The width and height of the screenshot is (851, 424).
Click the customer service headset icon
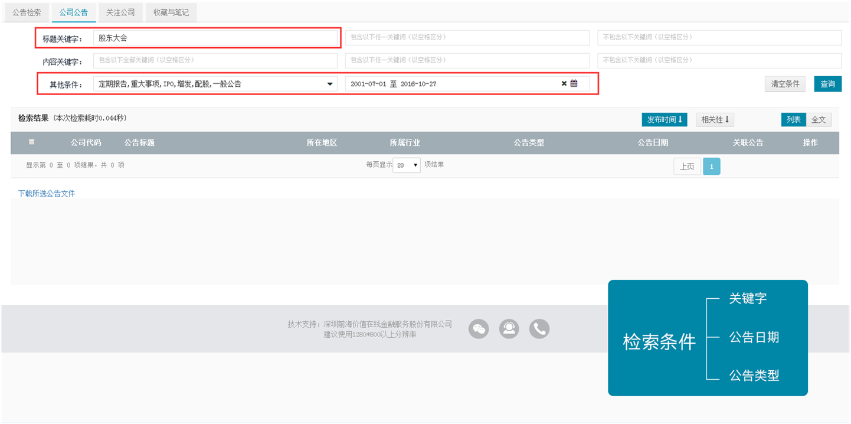point(509,329)
